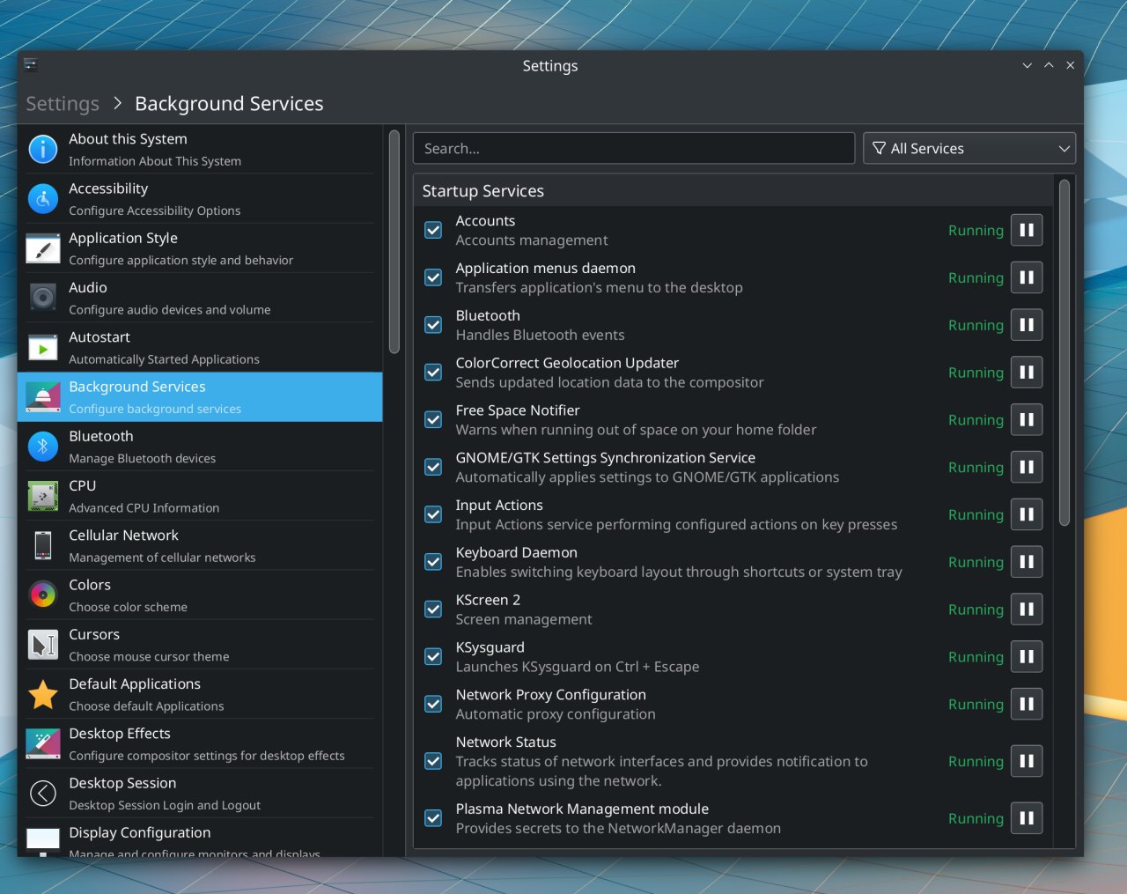Uncheck KSysguard checkbox

point(433,657)
